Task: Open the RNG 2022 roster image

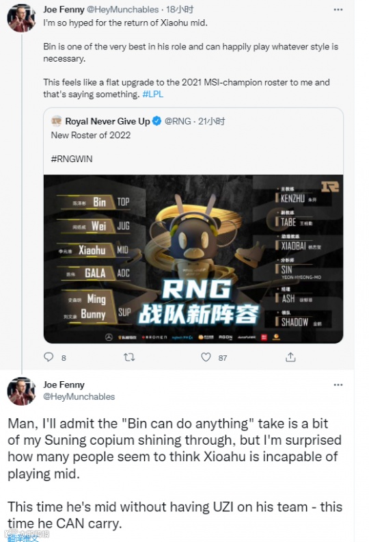Action: 193,259
